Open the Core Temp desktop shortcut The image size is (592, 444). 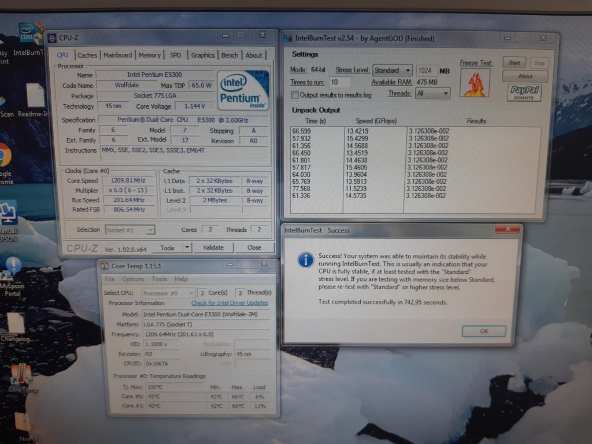pos(22,378)
